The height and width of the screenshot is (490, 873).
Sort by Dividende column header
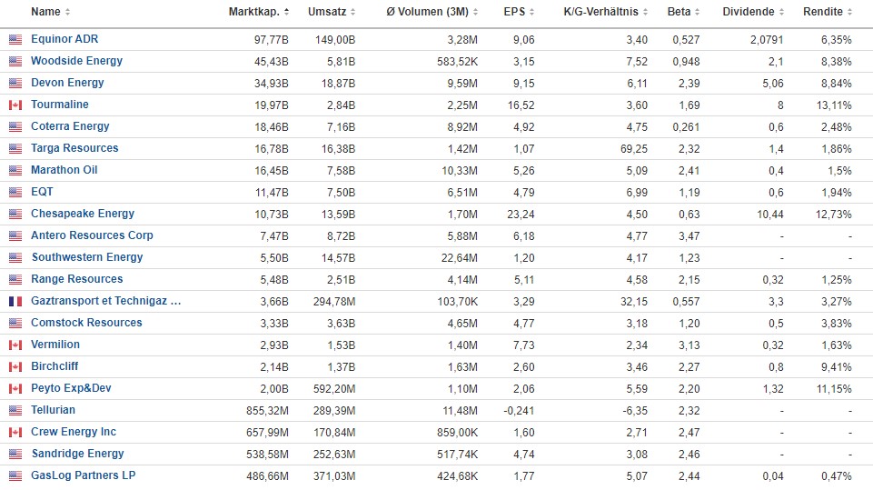749,12
